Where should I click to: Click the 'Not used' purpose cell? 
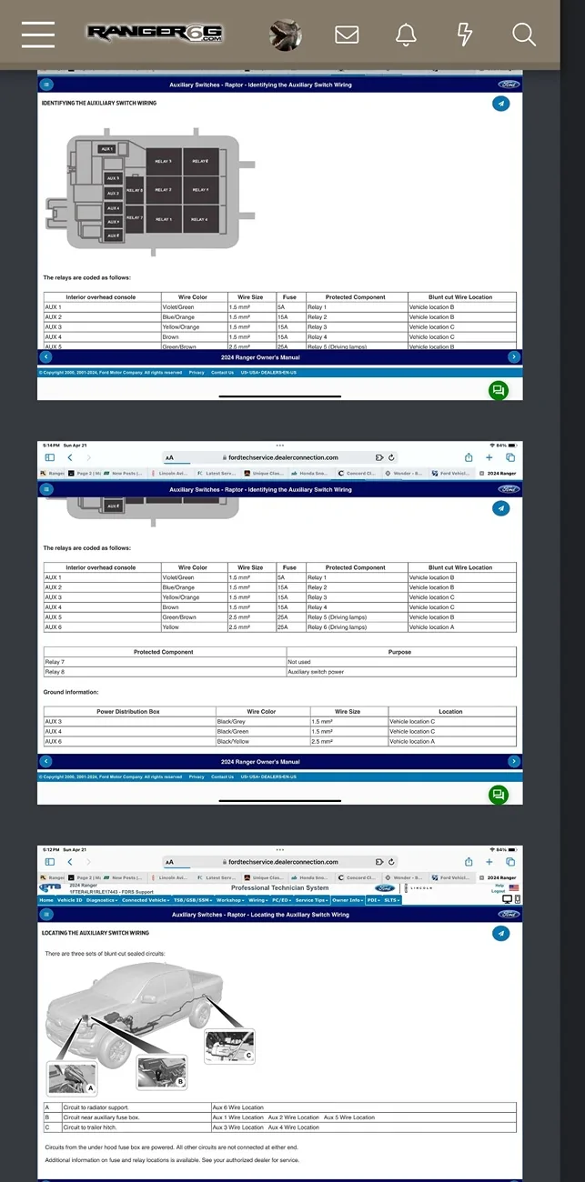pos(401,662)
